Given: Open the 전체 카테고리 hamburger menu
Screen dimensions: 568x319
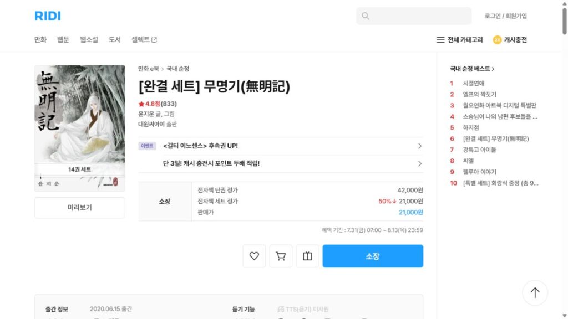Looking at the screenshot, I should [x=440, y=40].
